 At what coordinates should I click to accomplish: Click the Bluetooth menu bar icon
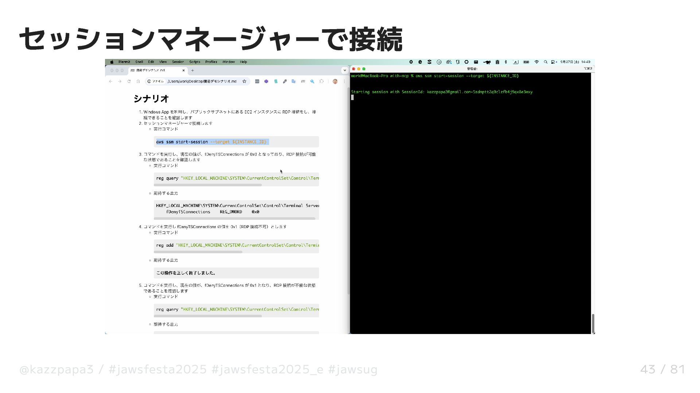(506, 62)
